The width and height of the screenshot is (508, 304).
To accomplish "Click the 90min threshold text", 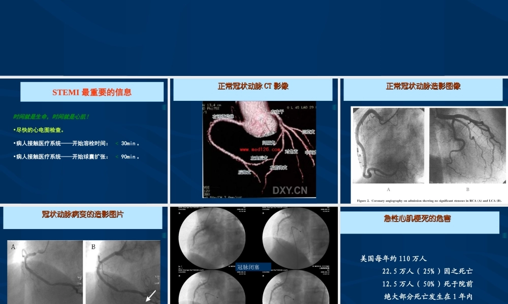I will pos(126,157).
